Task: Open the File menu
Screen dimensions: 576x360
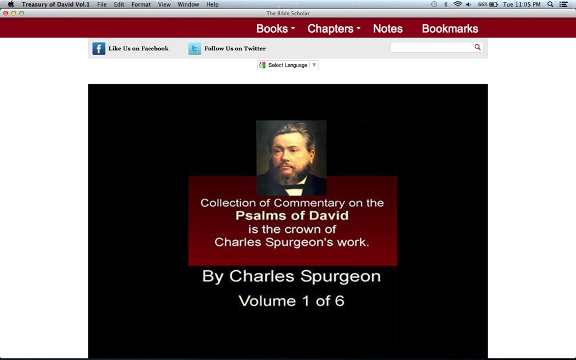Action: point(102,4)
